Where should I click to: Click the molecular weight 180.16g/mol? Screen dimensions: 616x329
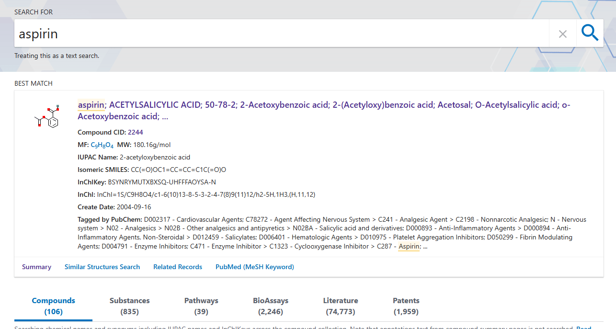pyautogui.click(x=152, y=145)
